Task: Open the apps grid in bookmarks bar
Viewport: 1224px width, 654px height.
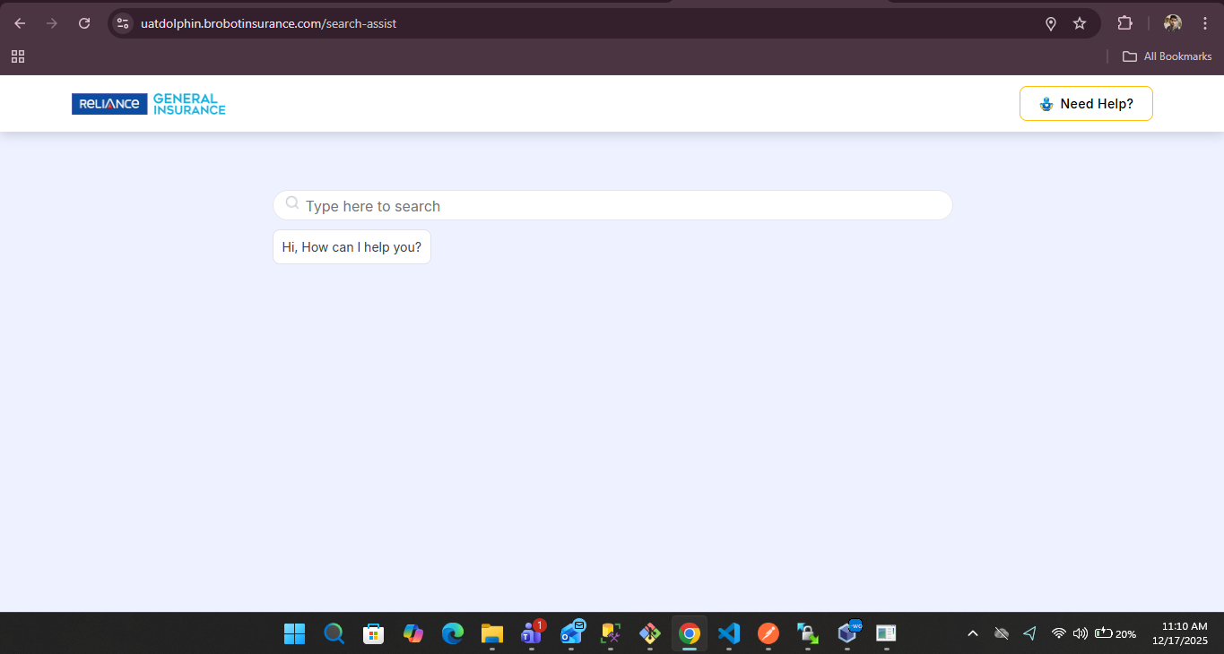Action: pos(18,56)
